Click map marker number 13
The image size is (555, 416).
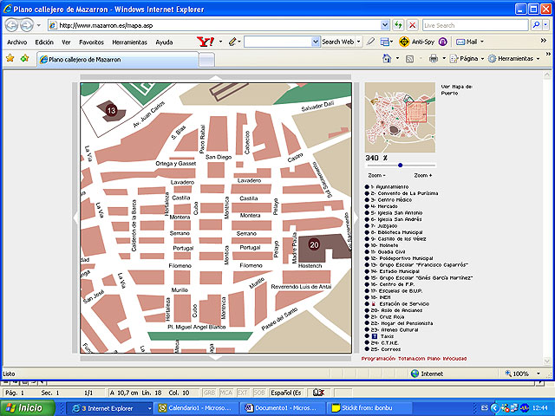click(x=111, y=110)
